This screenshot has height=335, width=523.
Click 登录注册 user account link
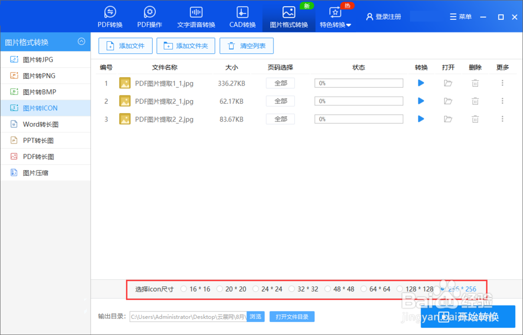383,17
